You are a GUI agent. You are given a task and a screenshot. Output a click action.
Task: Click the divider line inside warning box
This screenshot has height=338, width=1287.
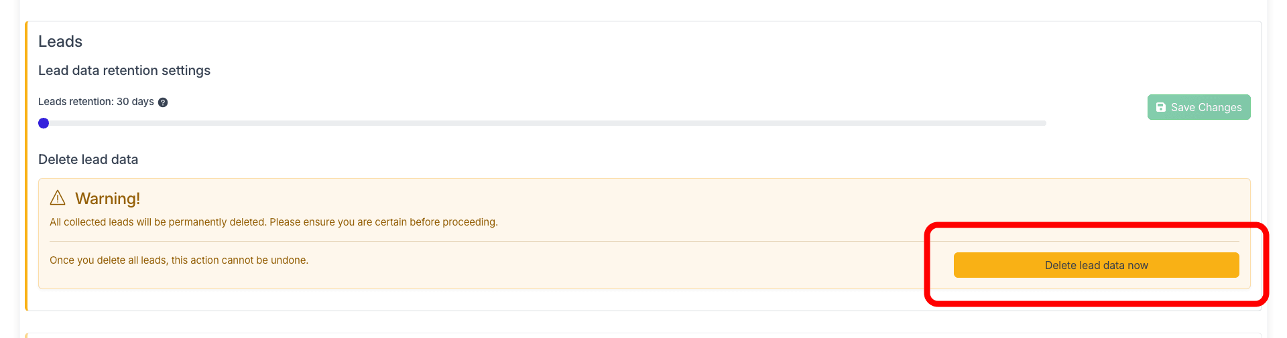[644, 241]
